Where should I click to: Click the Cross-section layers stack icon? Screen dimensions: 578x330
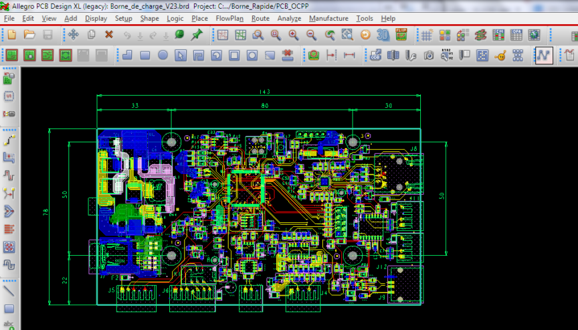click(480, 35)
